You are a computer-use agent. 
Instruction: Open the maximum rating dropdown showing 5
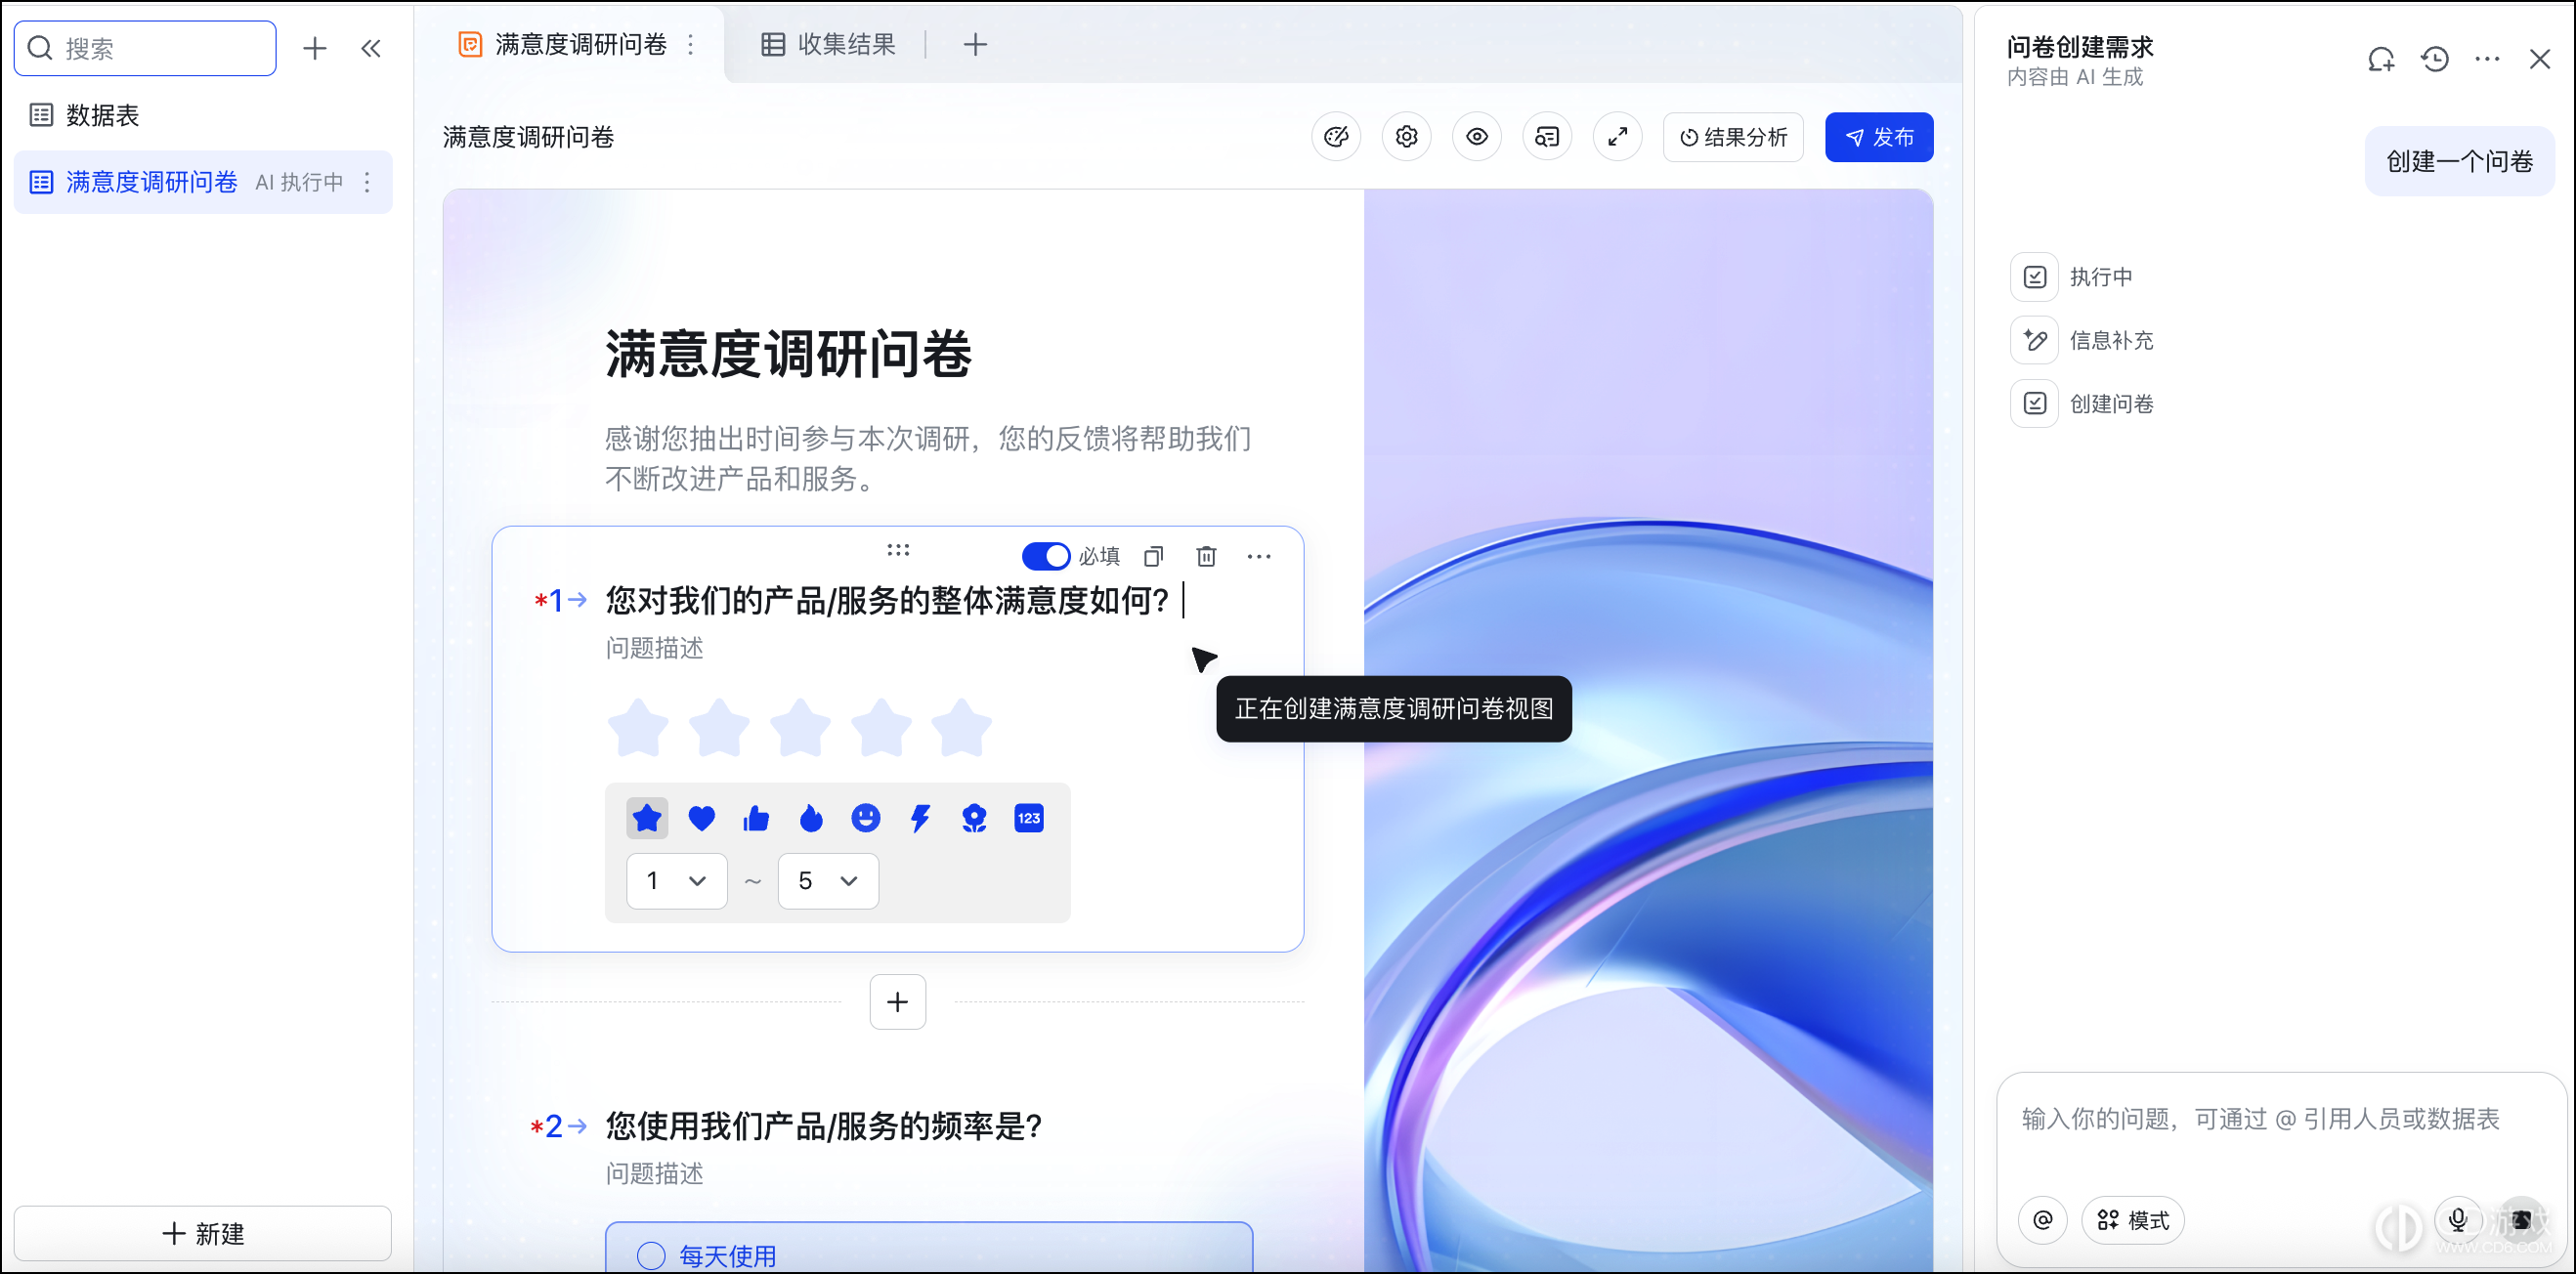(829, 881)
